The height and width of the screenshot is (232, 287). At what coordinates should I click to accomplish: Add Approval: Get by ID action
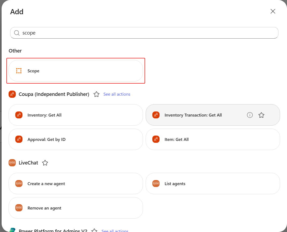[75, 139]
